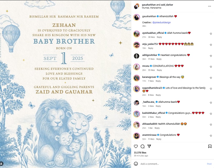The height and width of the screenshot is (168, 214).
Task: Save the post with the bookmark icon
Action: click(x=210, y=146)
